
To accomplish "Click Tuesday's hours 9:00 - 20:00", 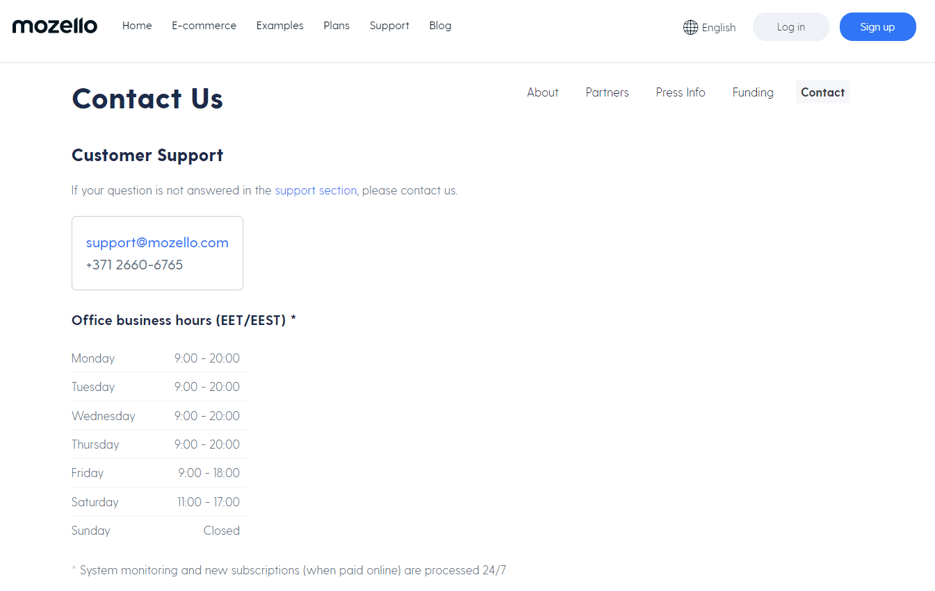I will 207,387.
